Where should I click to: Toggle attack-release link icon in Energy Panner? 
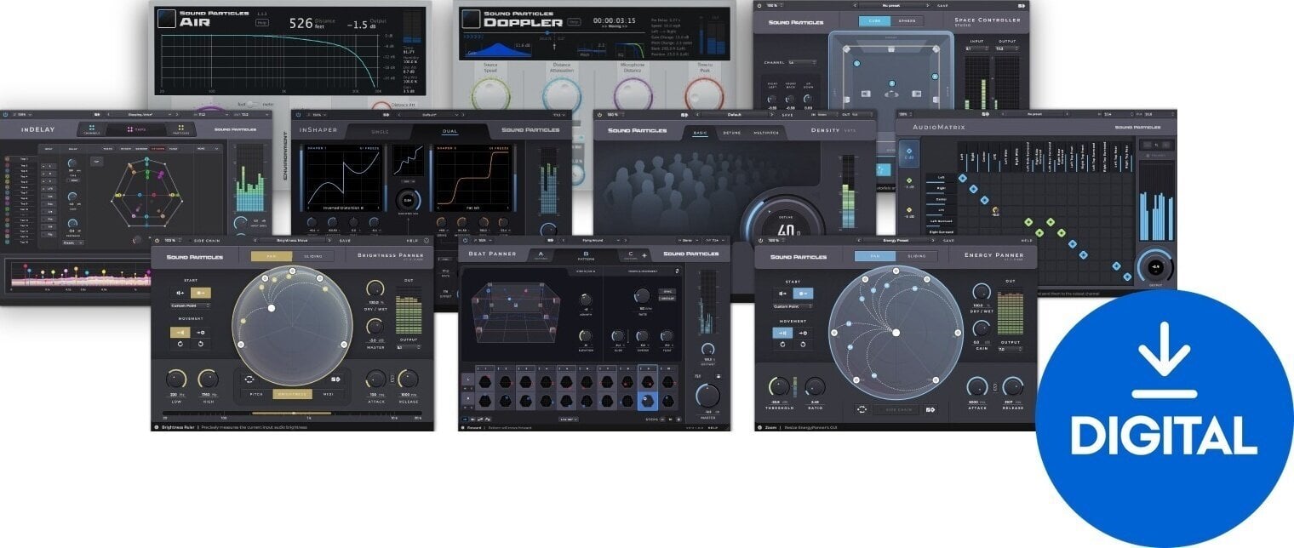[x=995, y=388]
